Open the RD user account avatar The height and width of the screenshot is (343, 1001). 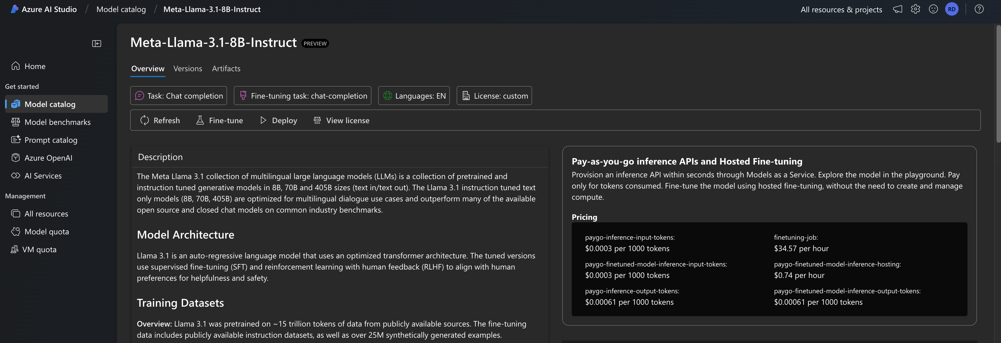click(952, 9)
